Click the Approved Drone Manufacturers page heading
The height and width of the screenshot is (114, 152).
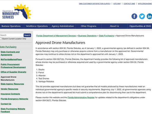coord(60,43)
